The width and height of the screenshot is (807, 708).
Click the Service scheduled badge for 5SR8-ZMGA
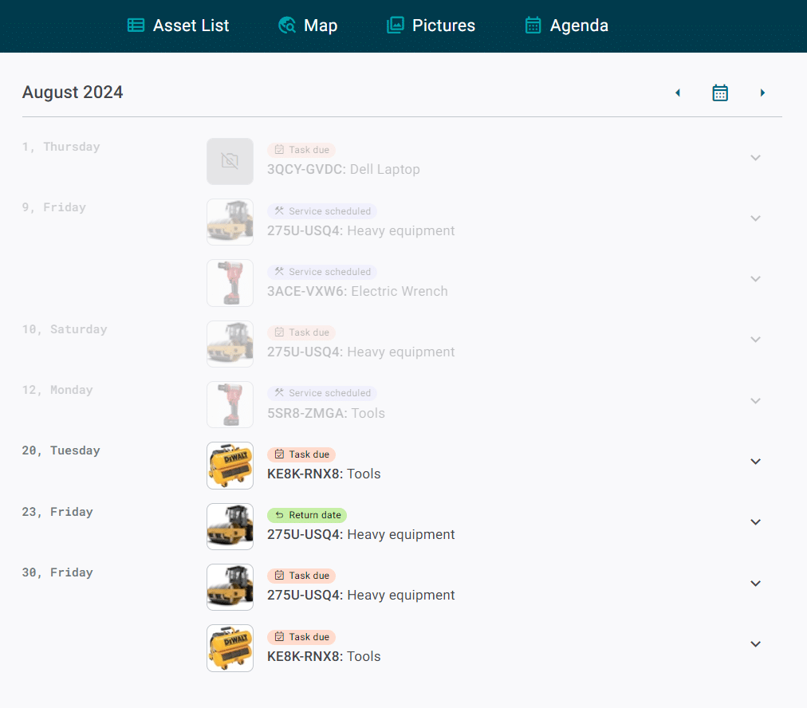tap(322, 392)
